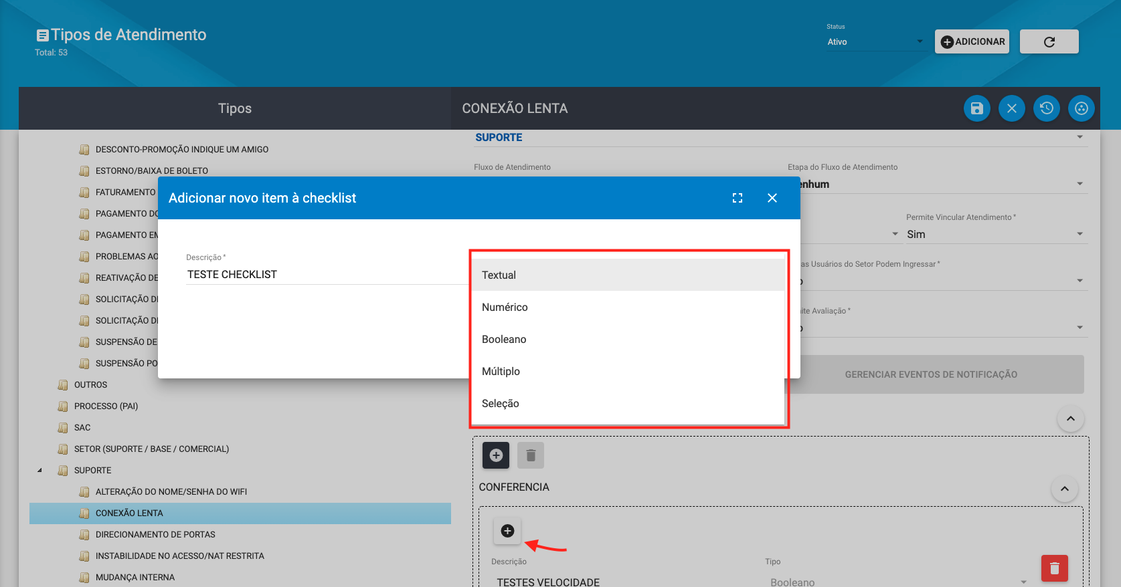Add checklist item with plus inside CONFERENCIA

click(507, 531)
